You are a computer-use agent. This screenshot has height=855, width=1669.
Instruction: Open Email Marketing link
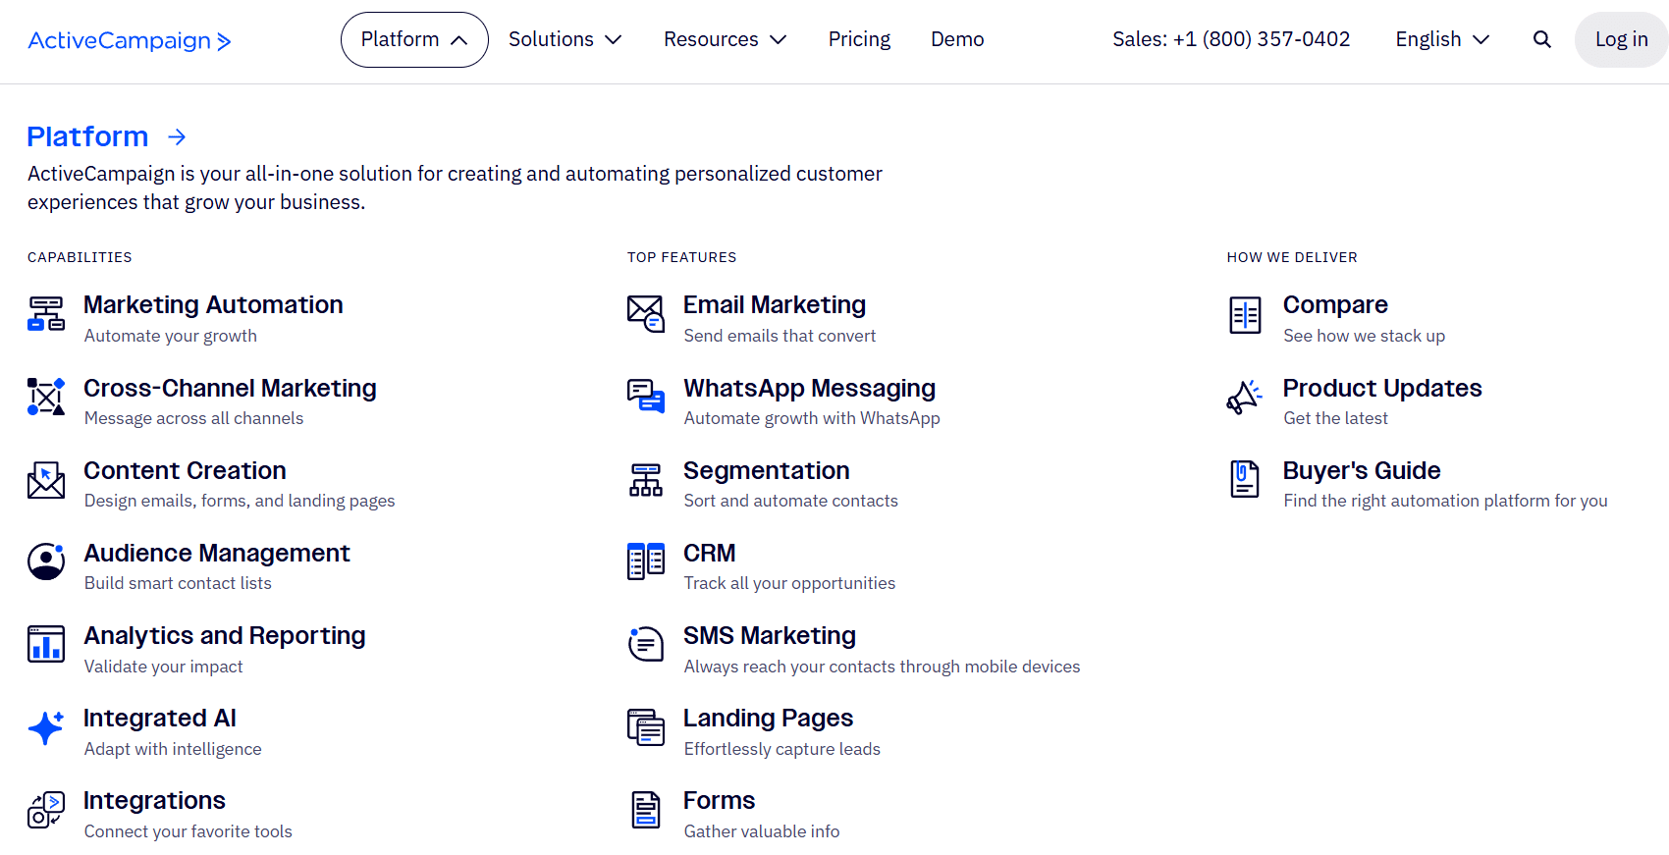tap(775, 305)
